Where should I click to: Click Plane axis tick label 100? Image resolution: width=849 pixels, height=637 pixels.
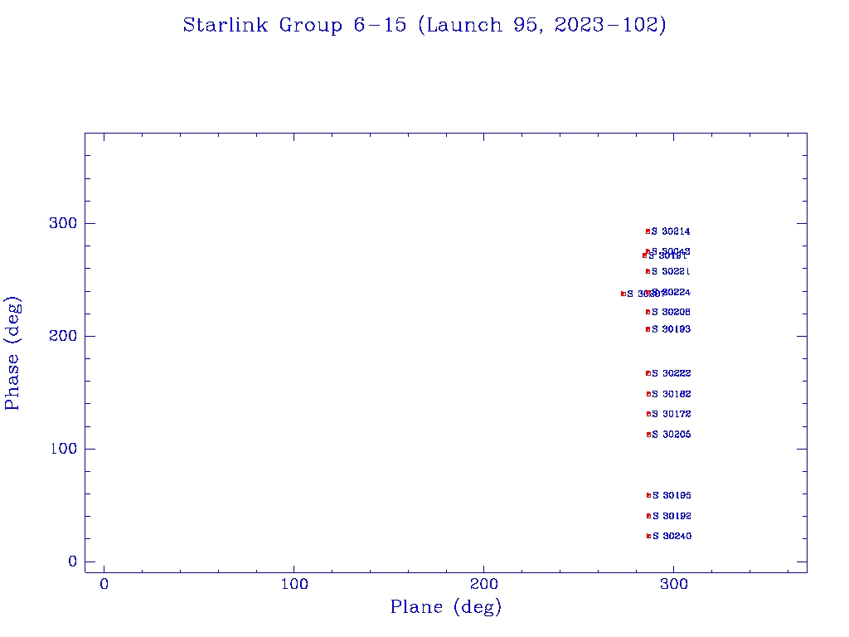point(294,584)
